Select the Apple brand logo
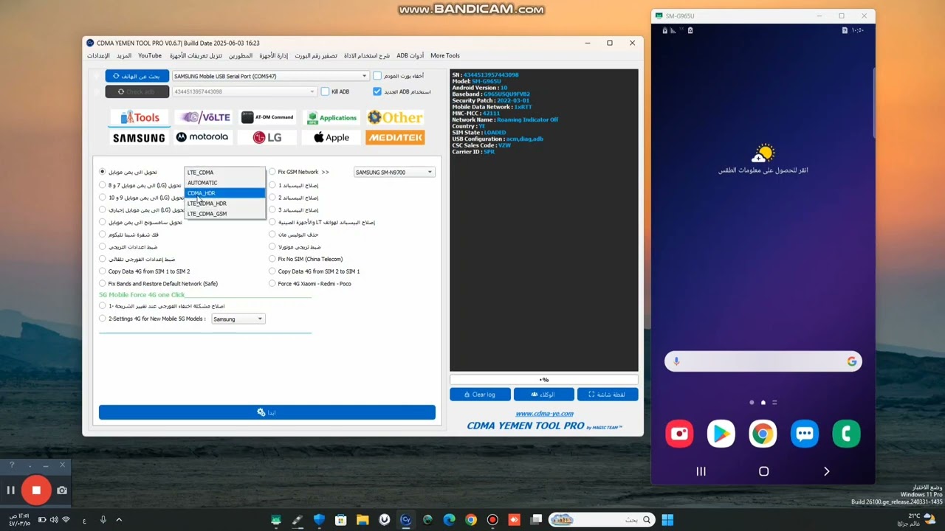The width and height of the screenshot is (945, 531). (331, 137)
